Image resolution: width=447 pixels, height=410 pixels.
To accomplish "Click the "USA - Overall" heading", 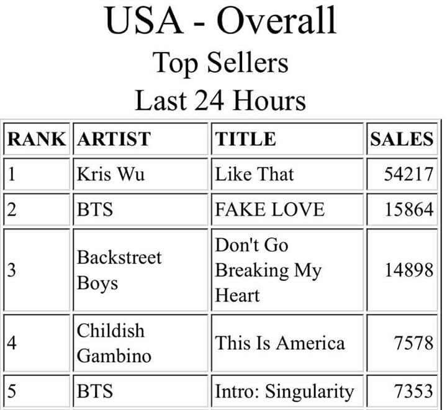I will pos(220,21).
